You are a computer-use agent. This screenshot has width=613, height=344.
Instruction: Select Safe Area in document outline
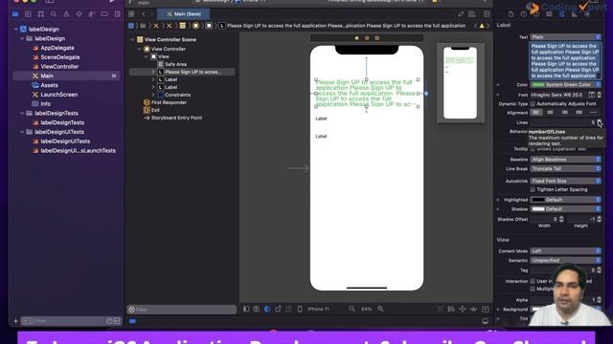(175, 64)
